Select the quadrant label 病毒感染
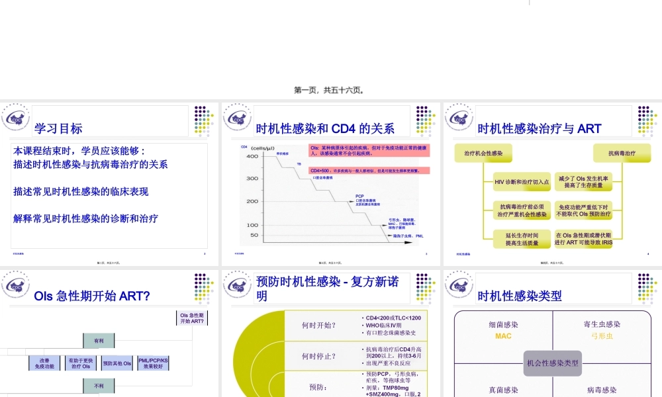Screen dimensions: 662x397 [x=602, y=390]
